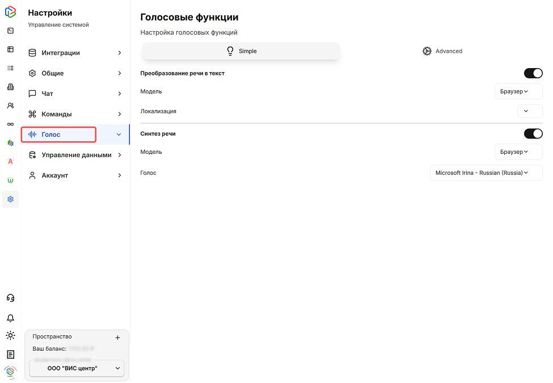Screen dimensions: 553x383
Task: Open the Управление данными settings section
Action: click(x=75, y=155)
